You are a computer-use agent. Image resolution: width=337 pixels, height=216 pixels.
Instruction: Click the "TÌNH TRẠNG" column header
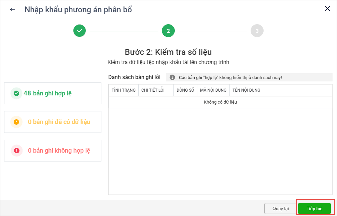pyautogui.click(x=124, y=90)
